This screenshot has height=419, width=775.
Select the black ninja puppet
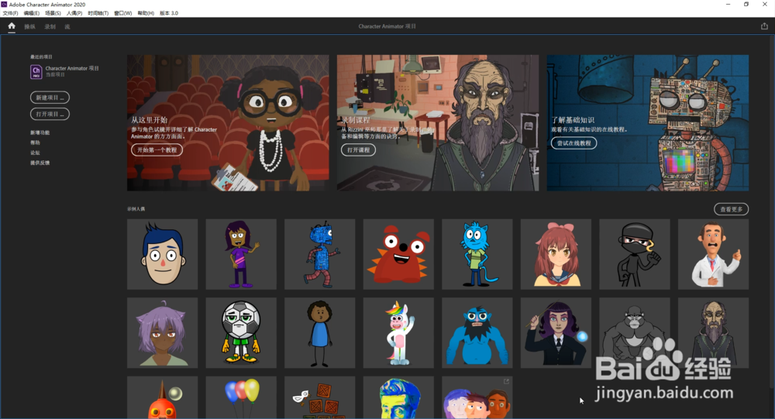tap(635, 254)
